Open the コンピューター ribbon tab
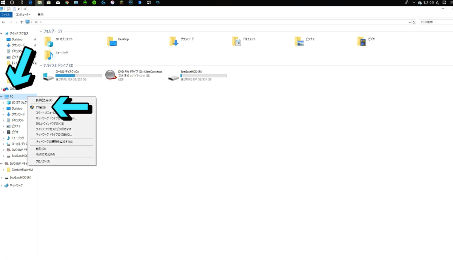 (x=23, y=15)
